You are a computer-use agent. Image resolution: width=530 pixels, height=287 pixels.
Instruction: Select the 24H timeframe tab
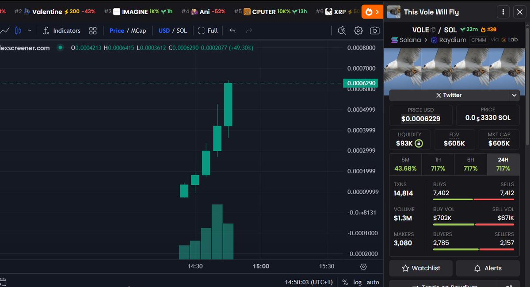tap(503, 165)
